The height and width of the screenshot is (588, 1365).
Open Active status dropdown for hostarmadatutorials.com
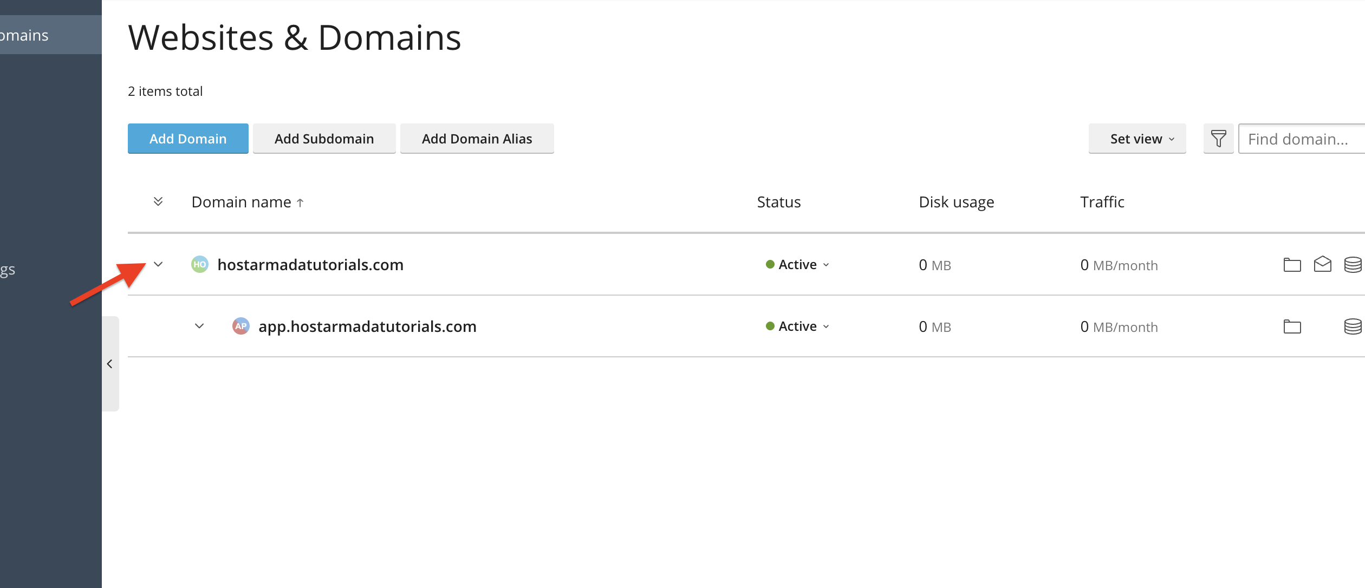pos(797,265)
